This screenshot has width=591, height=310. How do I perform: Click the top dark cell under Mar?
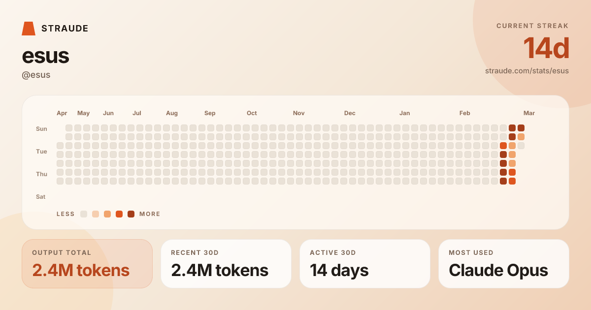pyautogui.click(x=521, y=128)
